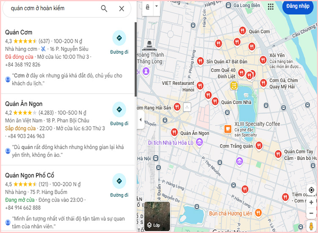This screenshot has height=233, width=318.
Task: Click phone +84 914 662 888
Action: [x=23, y=208]
